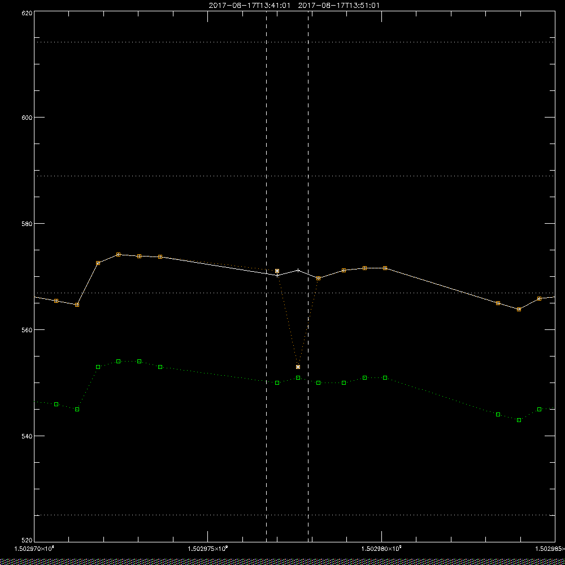Click the earlier dashed vertical time marker

click(266, 277)
